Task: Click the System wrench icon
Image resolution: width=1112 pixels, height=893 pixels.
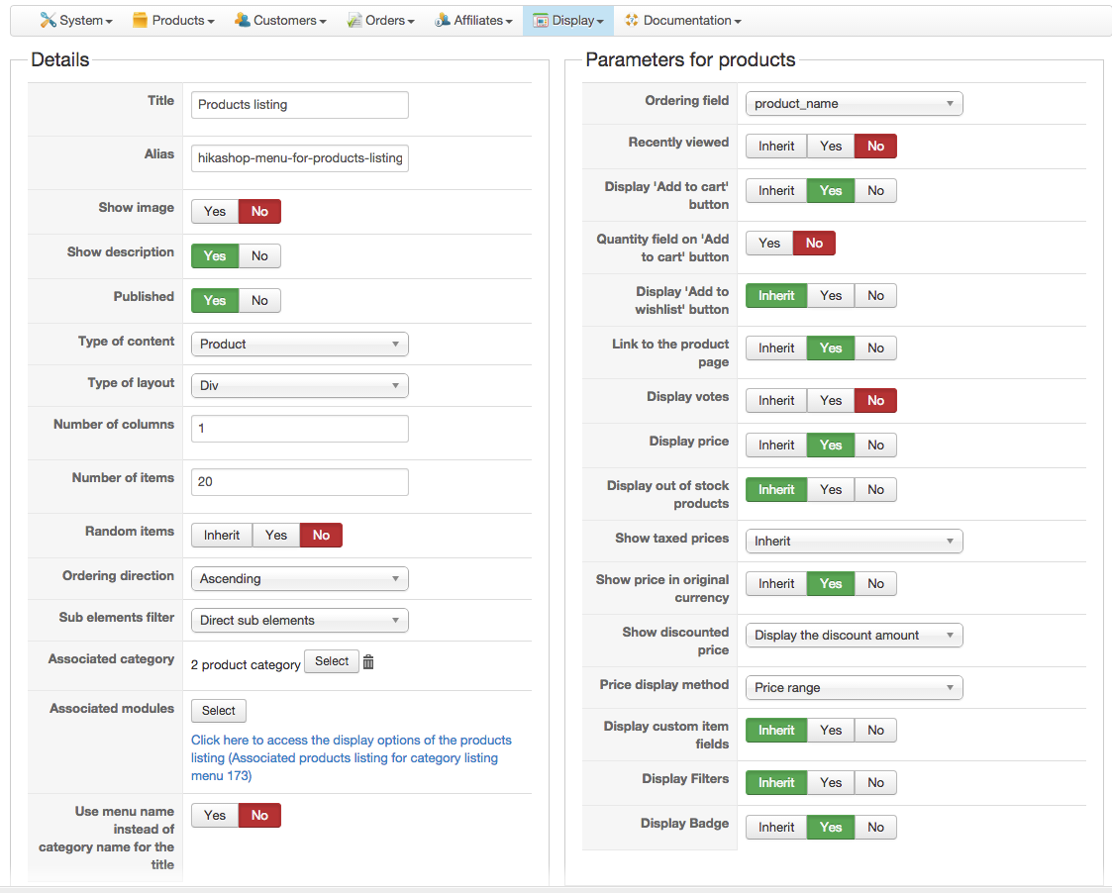Action: pos(48,20)
